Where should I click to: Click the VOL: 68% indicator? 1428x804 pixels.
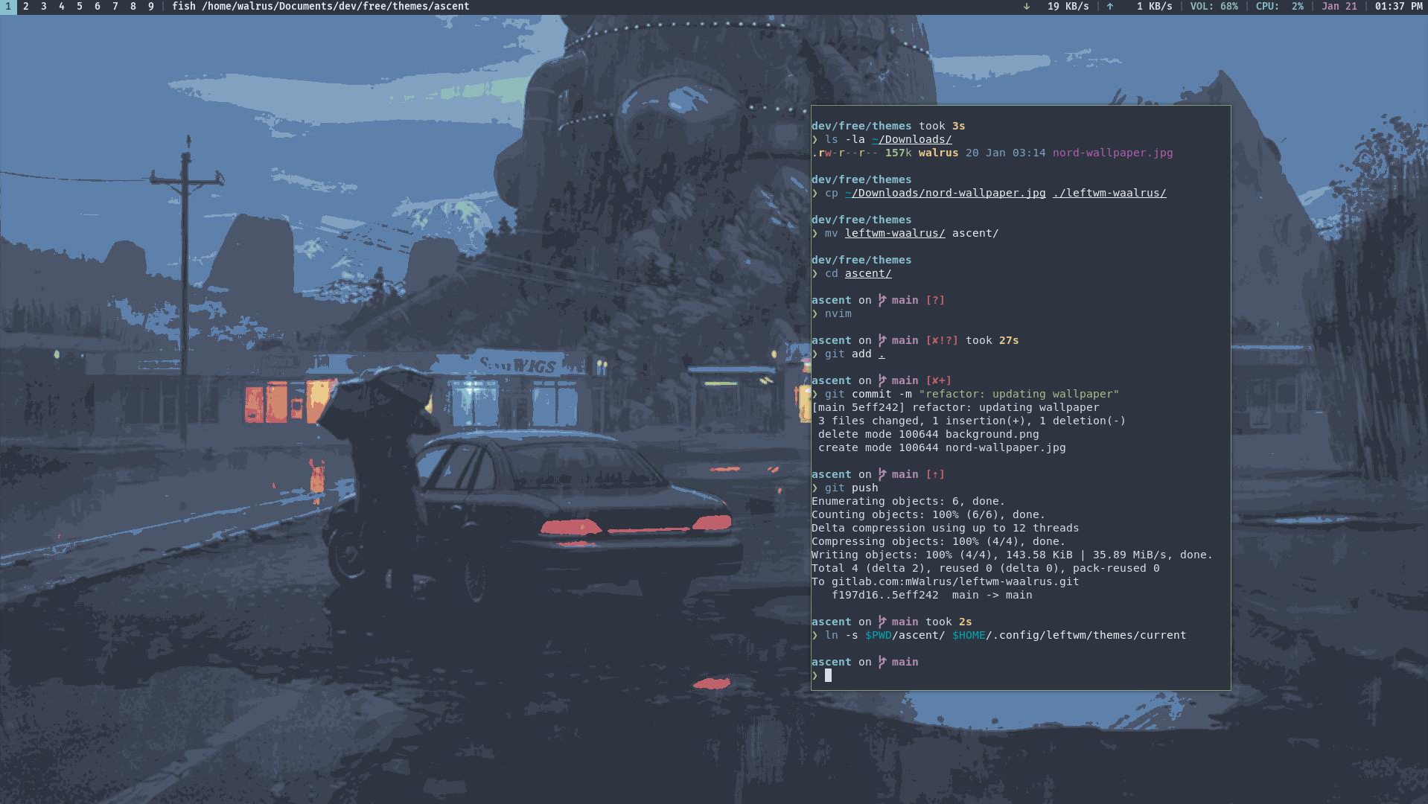(x=1214, y=7)
